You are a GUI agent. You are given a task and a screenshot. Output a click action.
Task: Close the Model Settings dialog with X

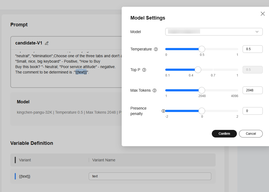tap(262, 14)
